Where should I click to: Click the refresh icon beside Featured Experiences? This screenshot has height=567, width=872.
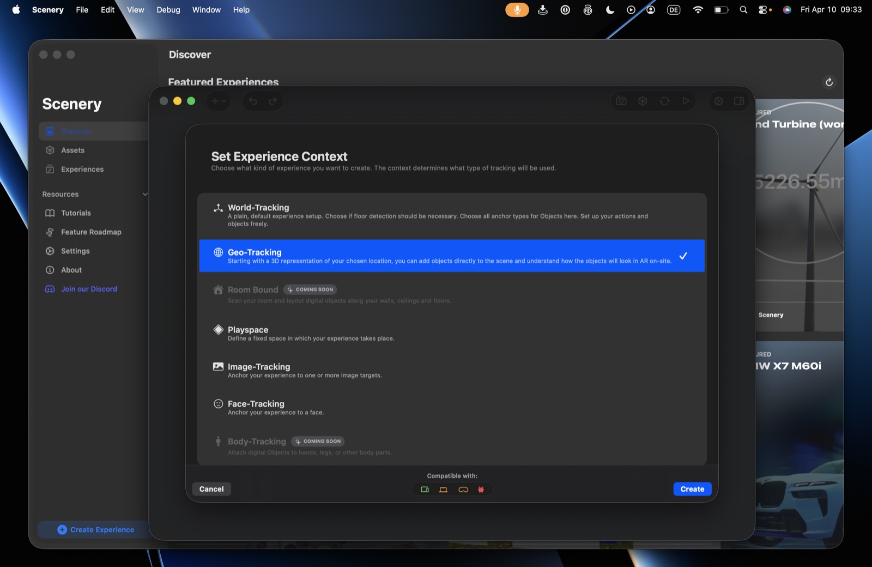(829, 82)
